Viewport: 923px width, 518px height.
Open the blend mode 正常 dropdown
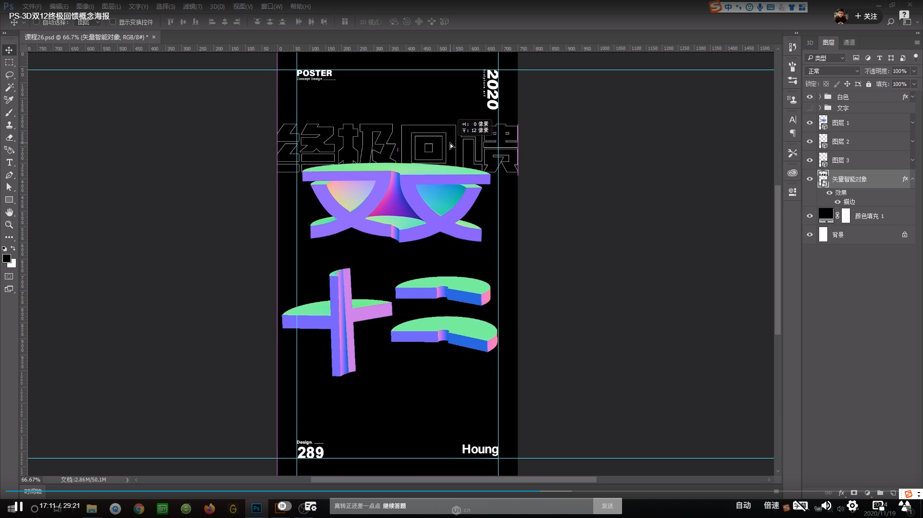[x=833, y=71]
